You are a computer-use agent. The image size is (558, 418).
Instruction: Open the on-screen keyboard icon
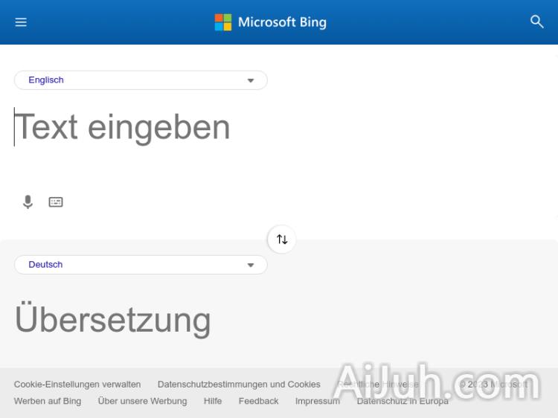[56, 202]
